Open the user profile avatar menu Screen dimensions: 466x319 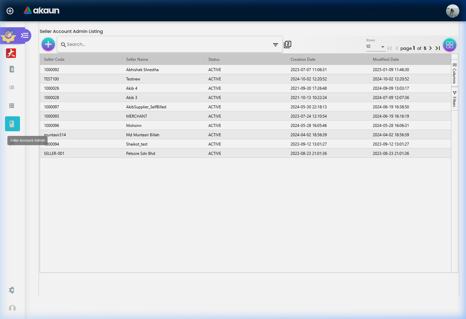pos(452,11)
